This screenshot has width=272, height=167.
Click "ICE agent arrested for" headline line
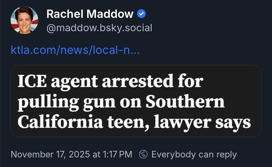pyautogui.click(x=110, y=81)
